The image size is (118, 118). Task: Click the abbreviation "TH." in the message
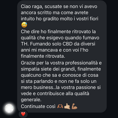pyautogui.click(x=25, y=44)
